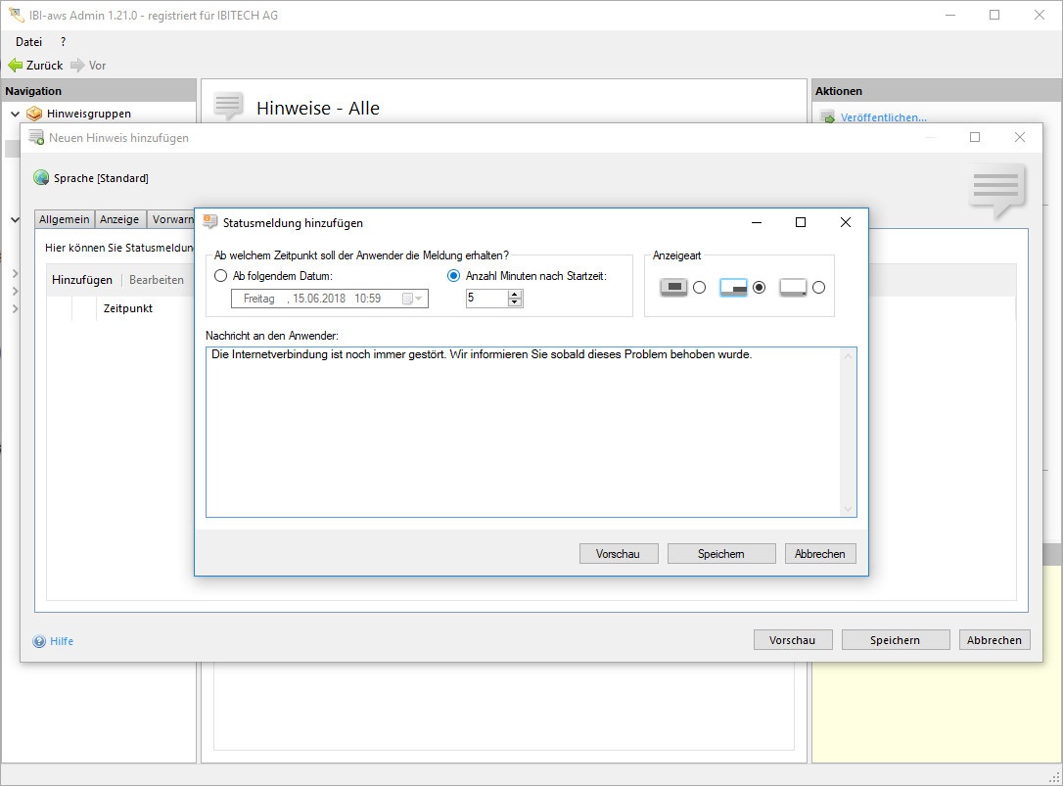Viewport: 1063px width, 786px height.
Task: Increase minutes using the spinner up arrow
Action: tap(515, 295)
